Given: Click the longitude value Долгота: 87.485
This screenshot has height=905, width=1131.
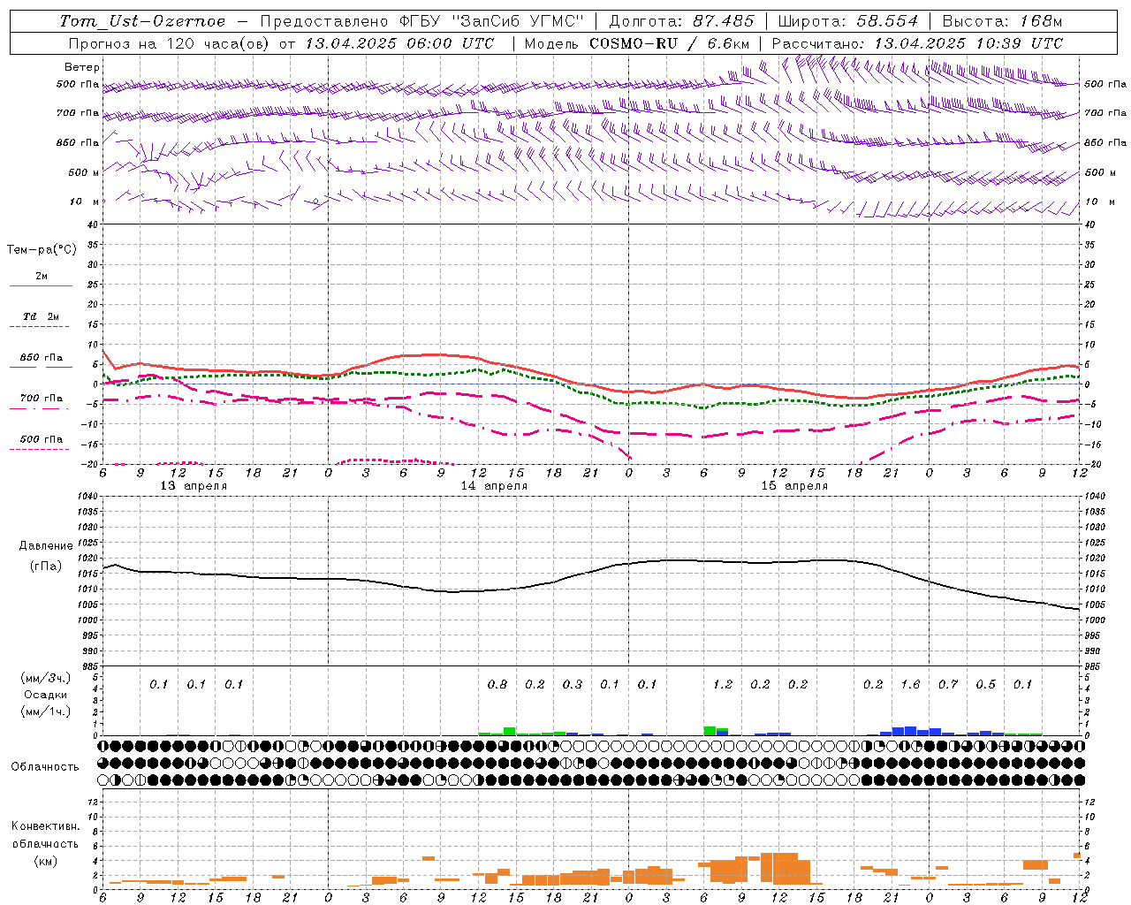Looking at the screenshot, I should [681, 21].
